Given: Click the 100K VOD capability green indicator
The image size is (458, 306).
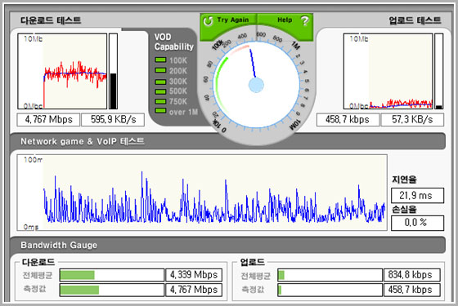Looking at the screenshot, I should pos(160,60).
